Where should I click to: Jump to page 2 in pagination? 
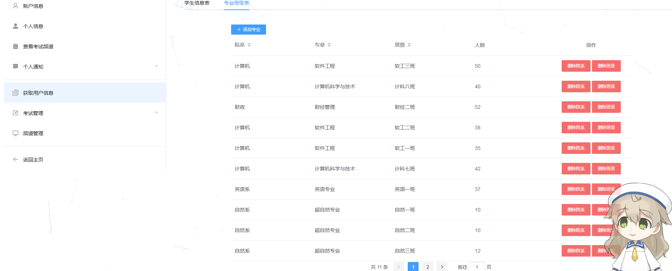(x=428, y=267)
